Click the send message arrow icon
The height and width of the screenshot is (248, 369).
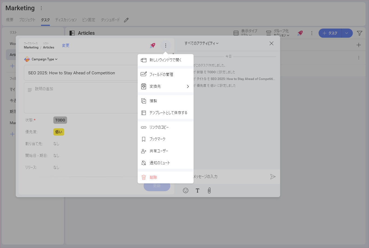pos(273,177)
